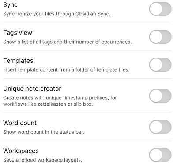Click the Templates plugin title
Viewport: 177px width, 166px height.
point(18,61)
